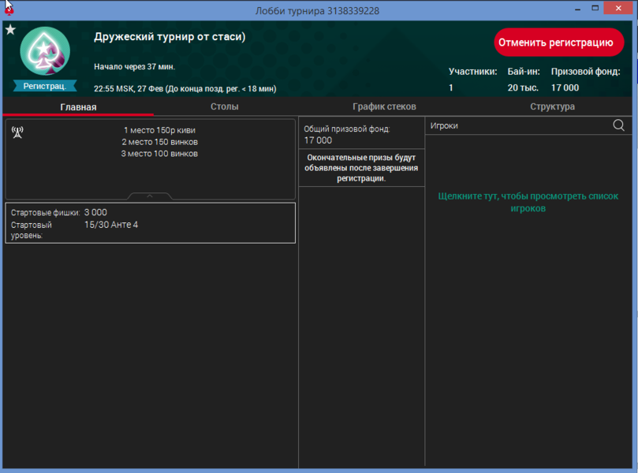The width and height of the screenshot is (638, 473).
Task: Click the broadcast antenna icon
Action: pyautogui.click(x=18, y=132)
